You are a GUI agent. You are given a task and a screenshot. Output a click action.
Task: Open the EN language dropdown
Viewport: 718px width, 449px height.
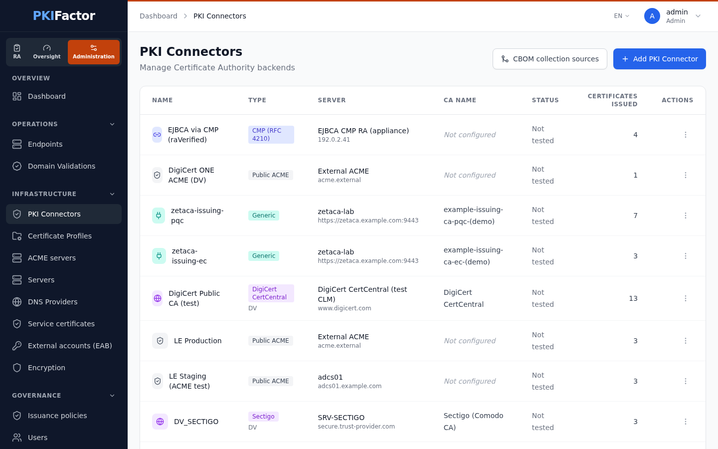[622, 16]
